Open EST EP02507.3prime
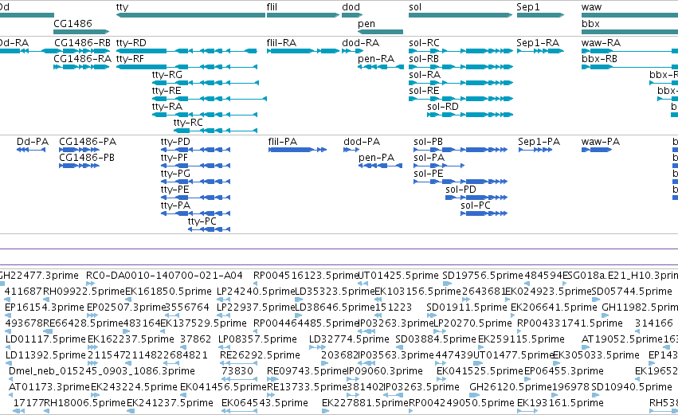The image size is (678, 415). tap(127, 307)
